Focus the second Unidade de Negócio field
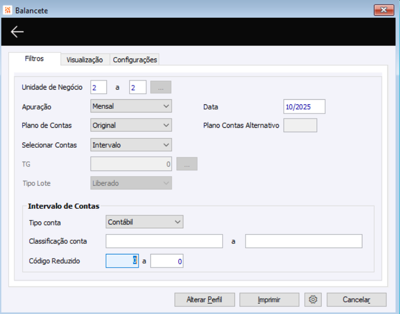This screenshot has width=400, height=314. point(138,87)
